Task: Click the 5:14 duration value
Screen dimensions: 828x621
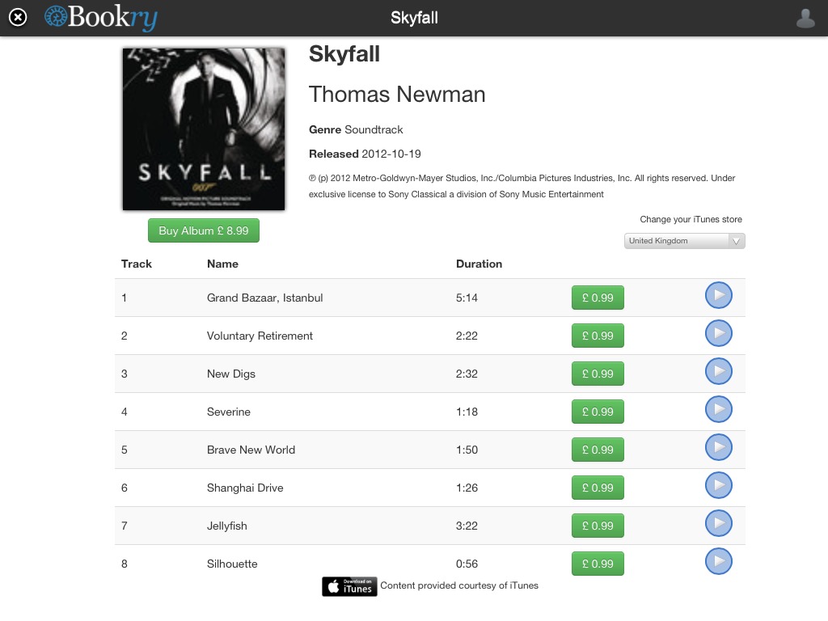Action: (467, 298)
